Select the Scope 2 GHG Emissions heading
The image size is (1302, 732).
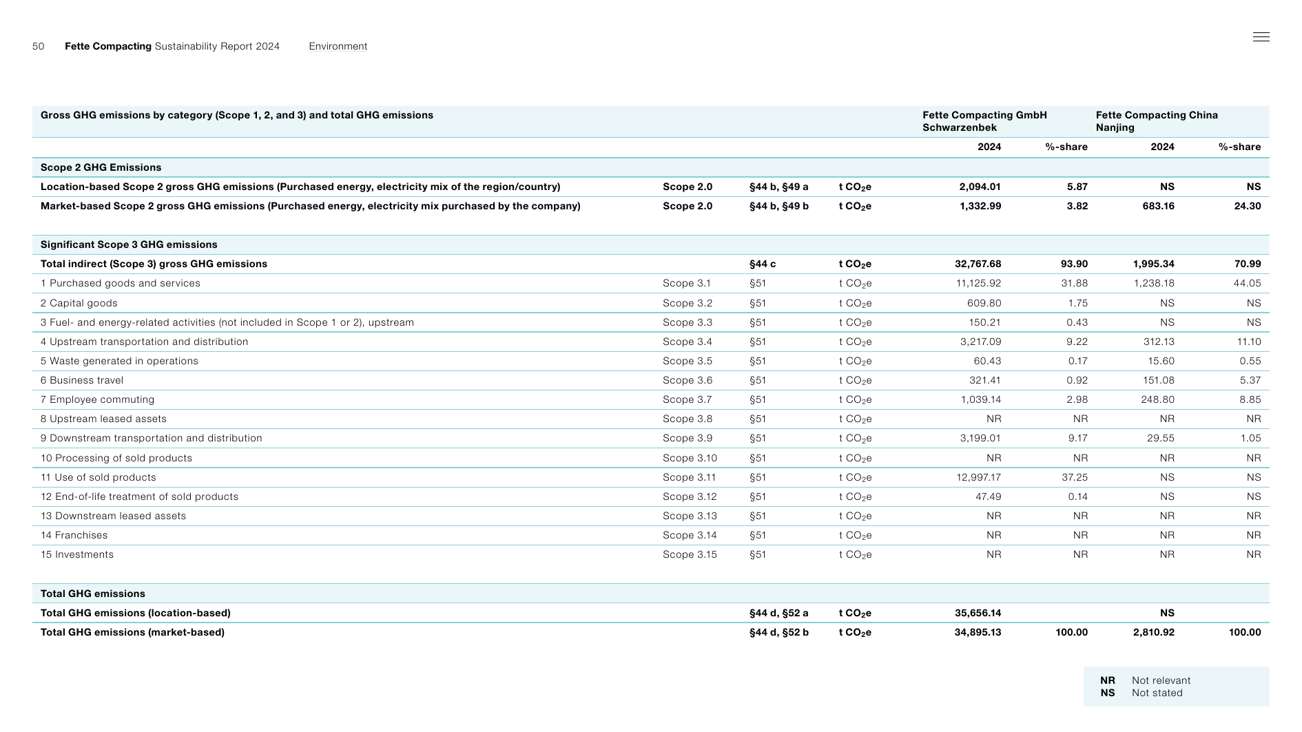pyautogui.click(x=101, y=167)
